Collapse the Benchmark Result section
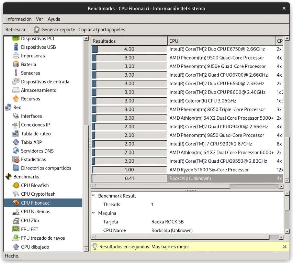293x263 pixels. 93,196
